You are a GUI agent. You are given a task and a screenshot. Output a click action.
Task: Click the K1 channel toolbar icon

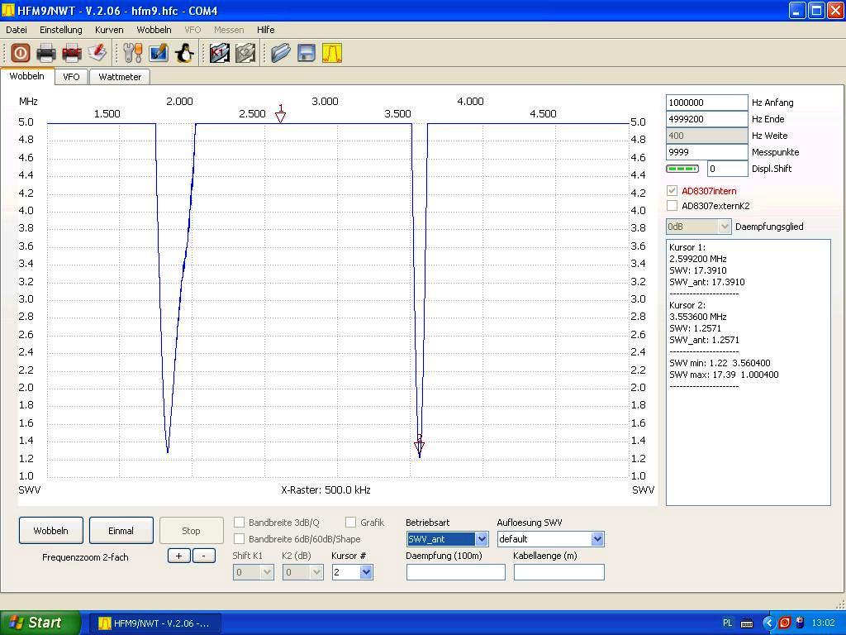tap(219, 54)
